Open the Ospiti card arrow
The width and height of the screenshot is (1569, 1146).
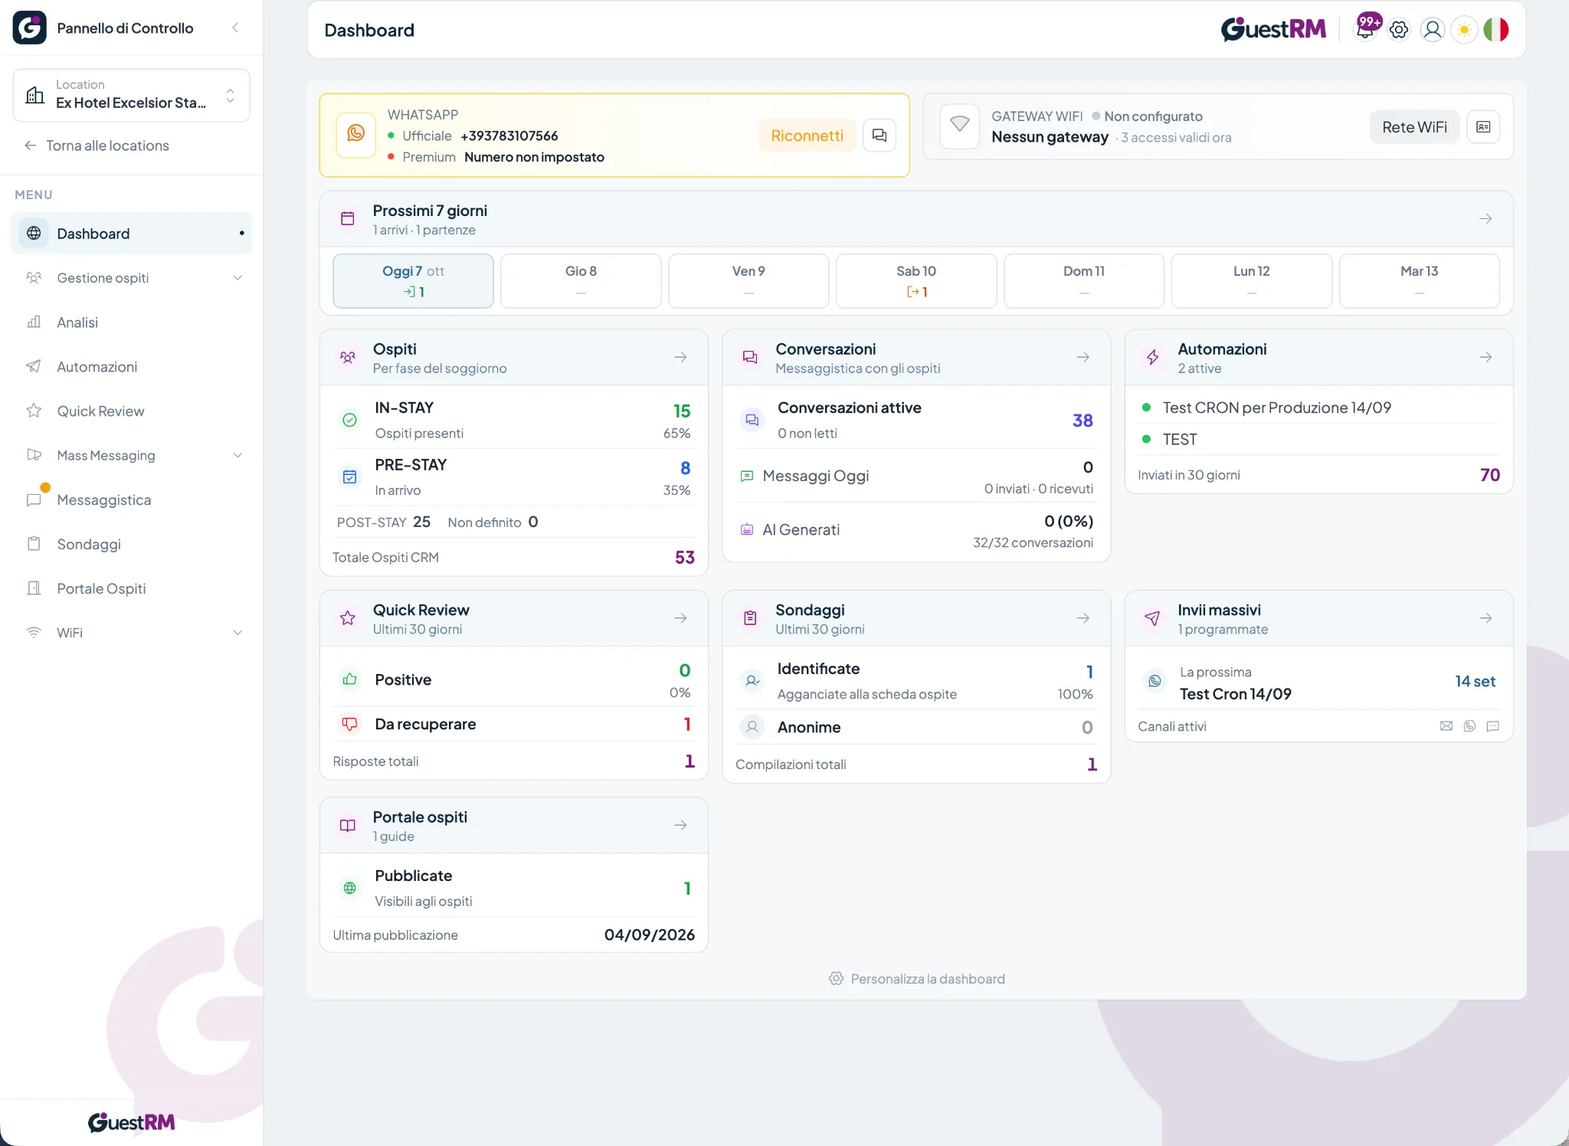pyautogui.click(x=680, y=358)
